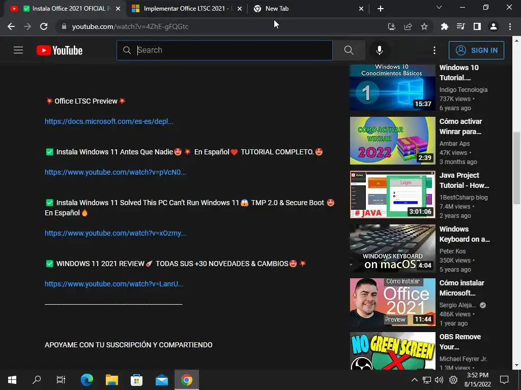The image size is (521, 390).
Task: Open the Windows Start menu
Action: pos(12,380)
